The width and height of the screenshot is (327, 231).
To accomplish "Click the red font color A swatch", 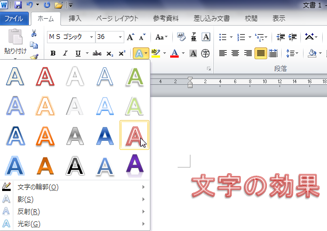I will coord(173,53).
